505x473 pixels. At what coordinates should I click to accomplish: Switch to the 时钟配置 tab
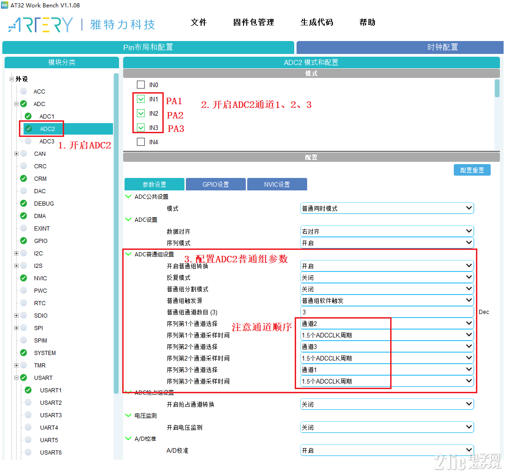pos(400,47)
